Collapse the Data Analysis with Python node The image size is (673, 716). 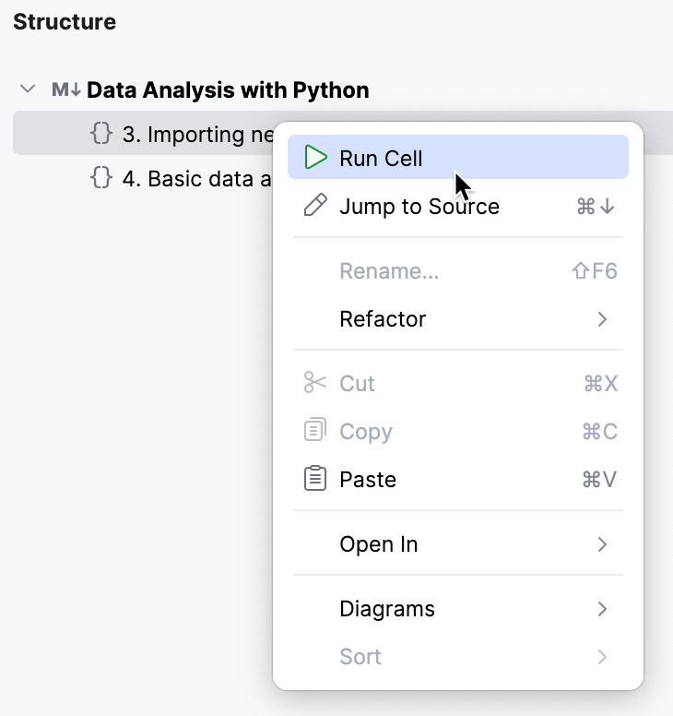click(x=29, y=90)
